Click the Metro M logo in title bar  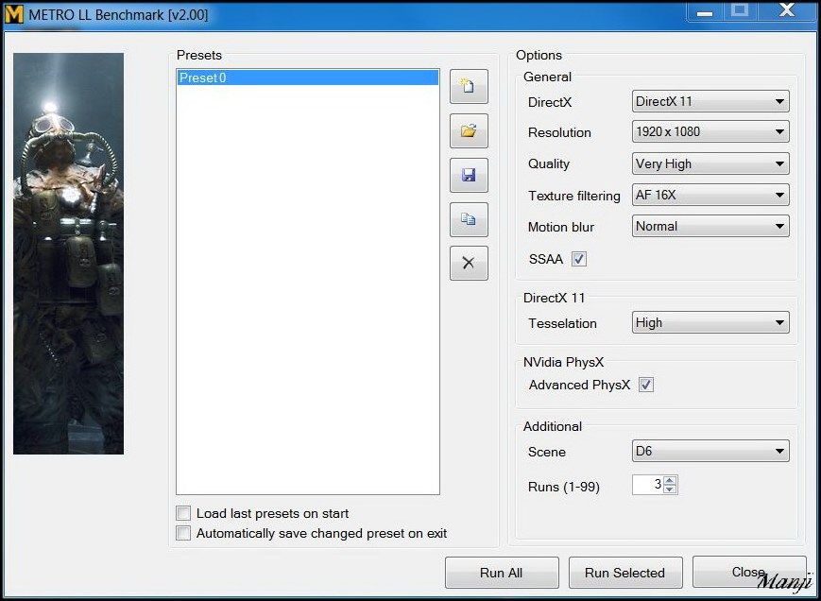[x=13, y=14]
